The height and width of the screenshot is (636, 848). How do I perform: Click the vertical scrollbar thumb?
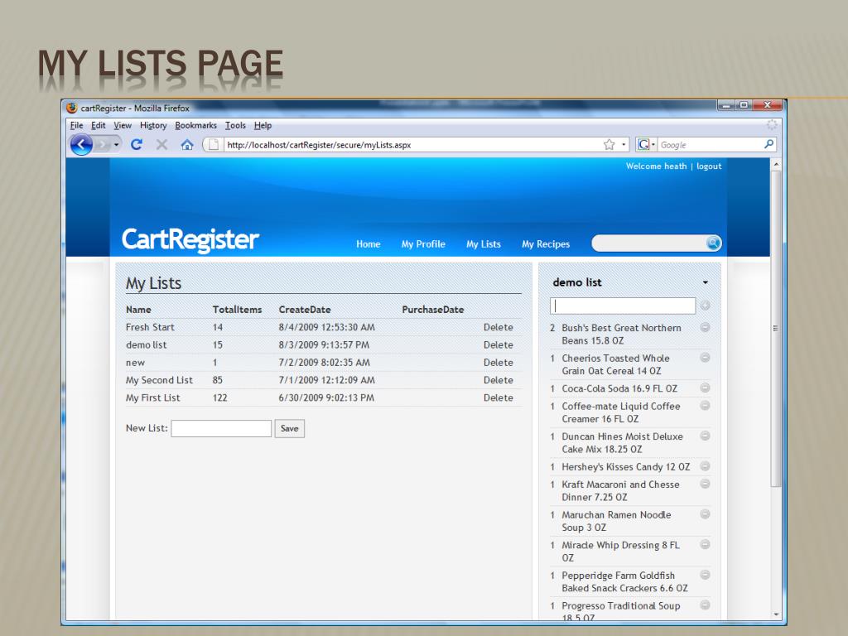[776, 329]
